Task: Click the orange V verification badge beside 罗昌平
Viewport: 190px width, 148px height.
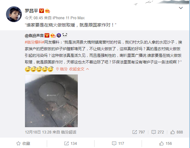Action: coord(41,11)
